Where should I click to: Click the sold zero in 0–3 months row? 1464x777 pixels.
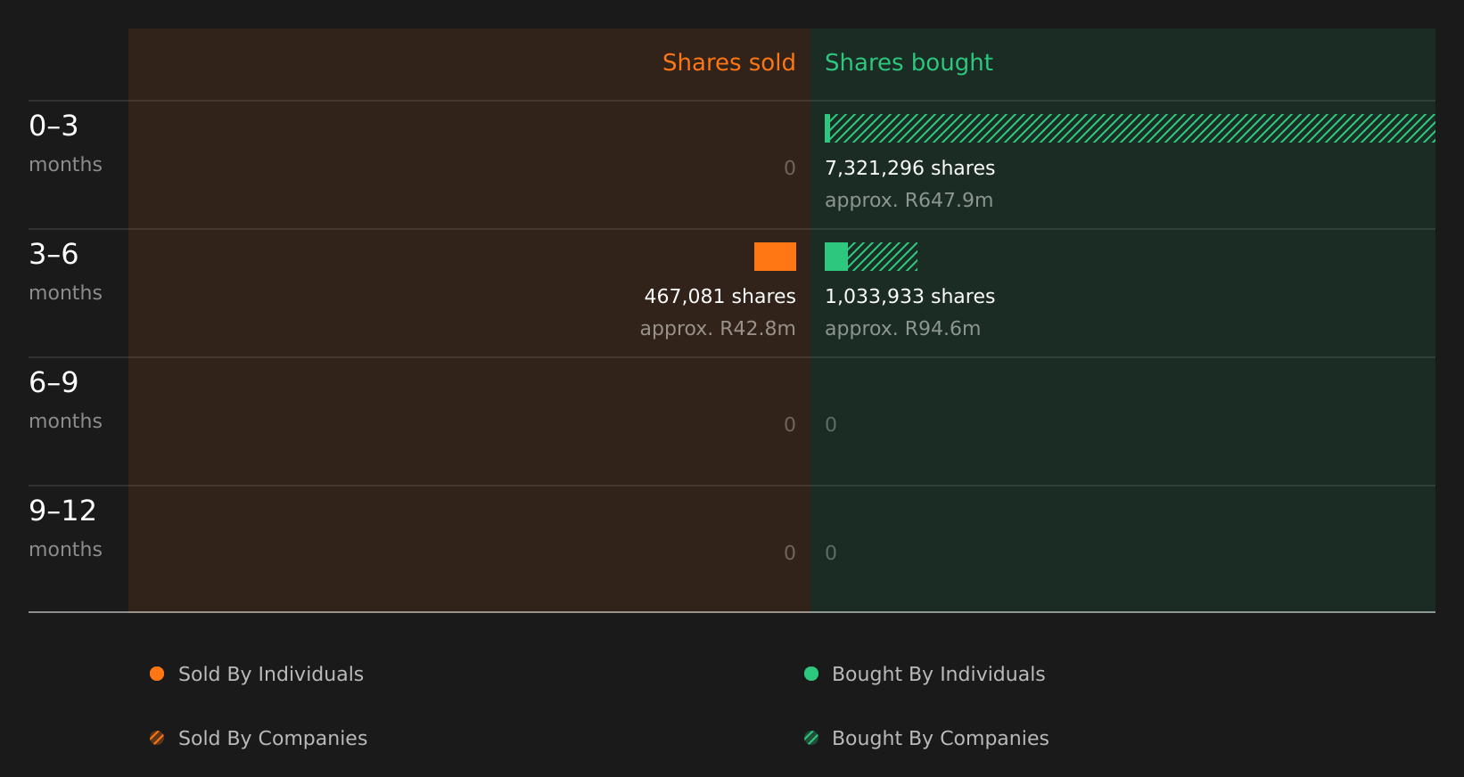[790, 168]
